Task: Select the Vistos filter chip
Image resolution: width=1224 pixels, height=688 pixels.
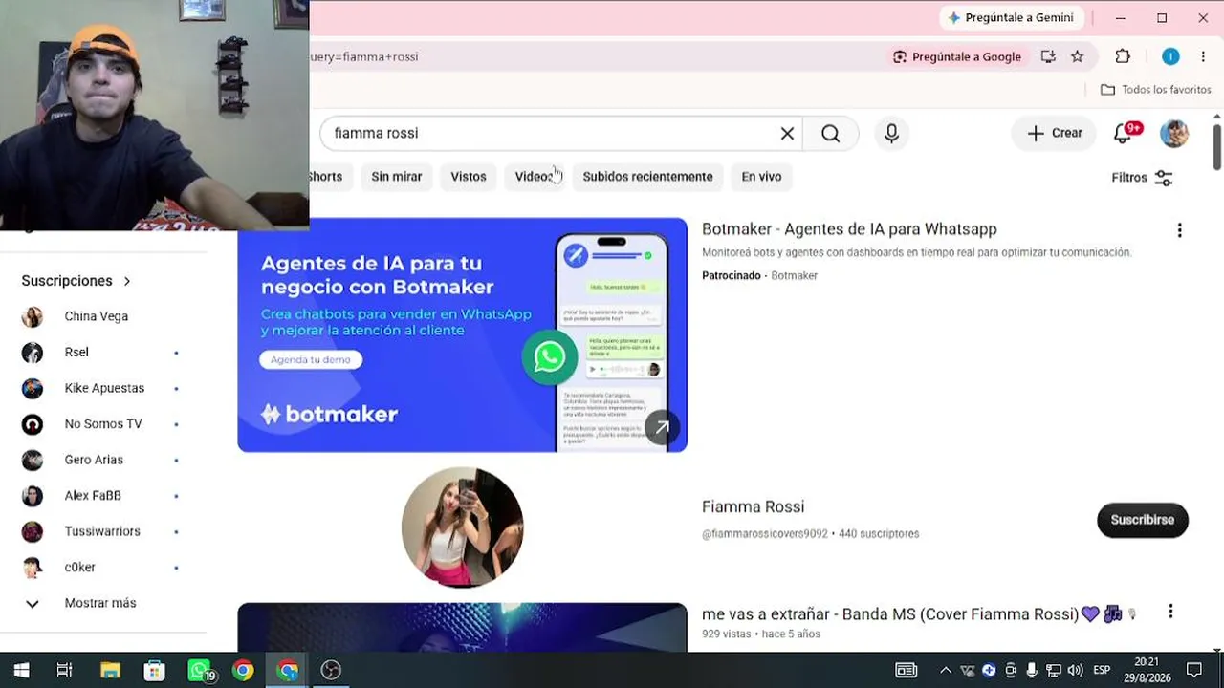Action: point(469,177)
